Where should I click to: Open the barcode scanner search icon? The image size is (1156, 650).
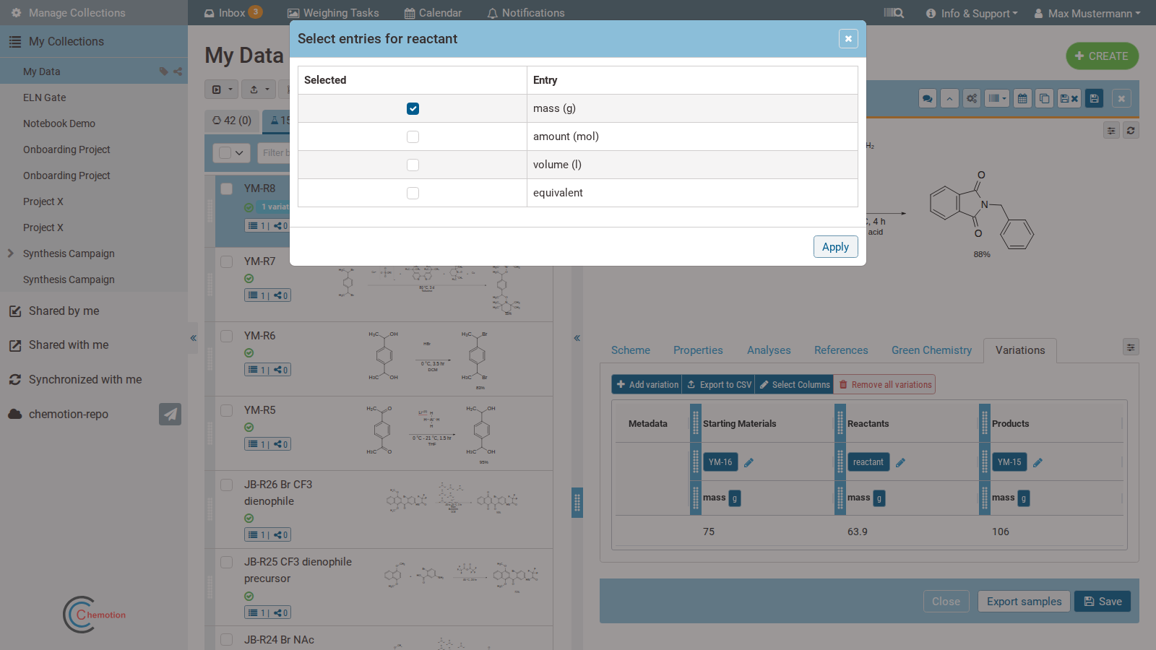(894, 13)
